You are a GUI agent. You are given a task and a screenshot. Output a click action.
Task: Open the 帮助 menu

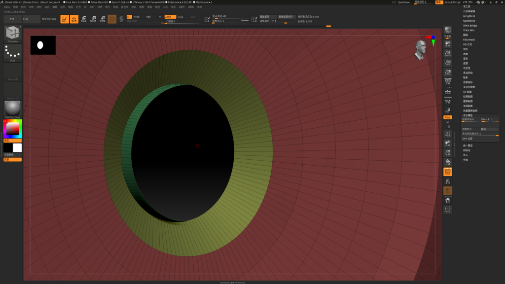[x=199, y=7]
